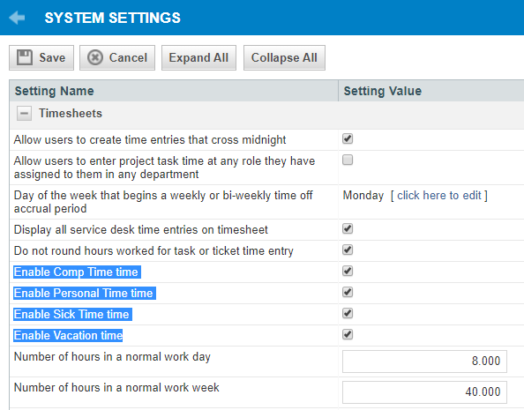Uncheck Enable Personal Time time checkbox
Viewport: 524px width, 410px height.
click(x=348, y=292)
